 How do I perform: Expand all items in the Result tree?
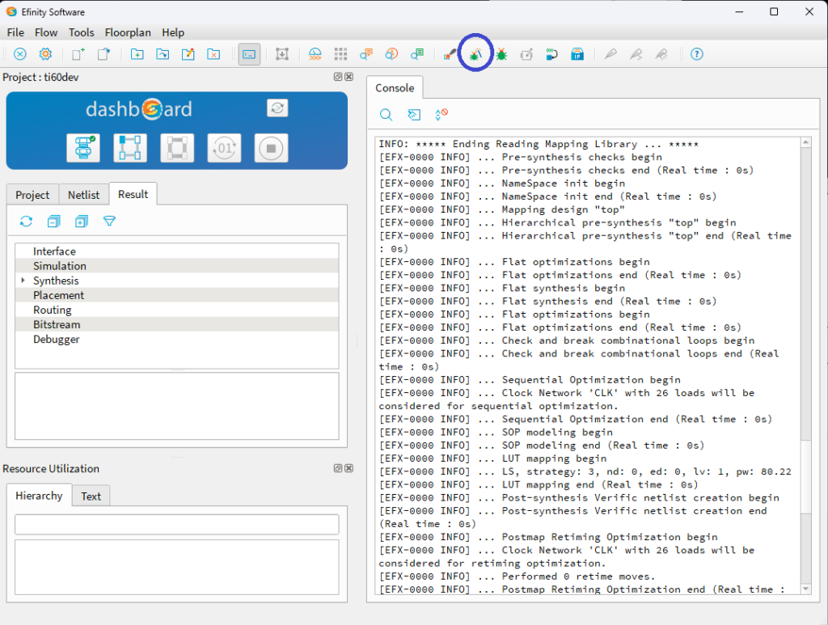pyautogui.click(x=82, y=222)
